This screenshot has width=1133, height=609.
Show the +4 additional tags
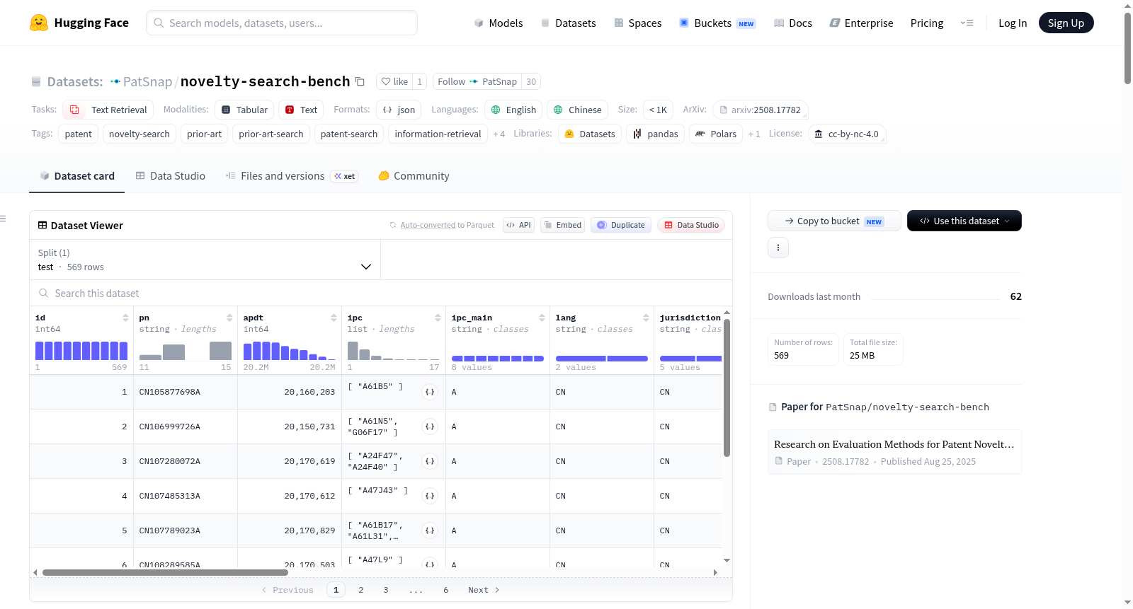tap(499, 134)
